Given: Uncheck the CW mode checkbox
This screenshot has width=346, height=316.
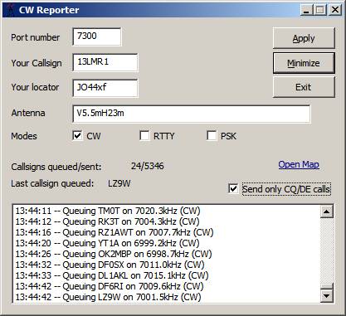Looking at the screenshot, I should (77, 136).
